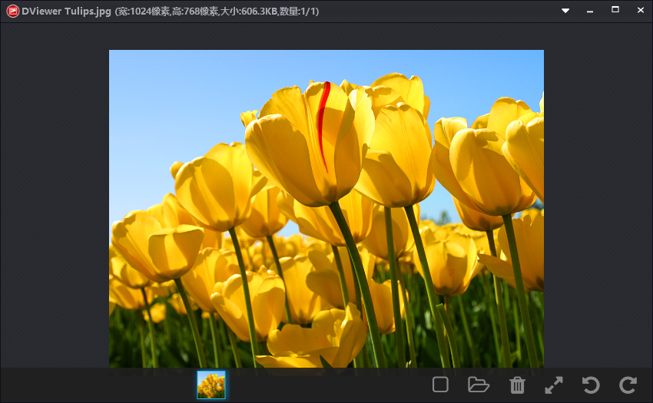Click the red-streaked tulip petal in image
The image size is (653, 403).
323,123
